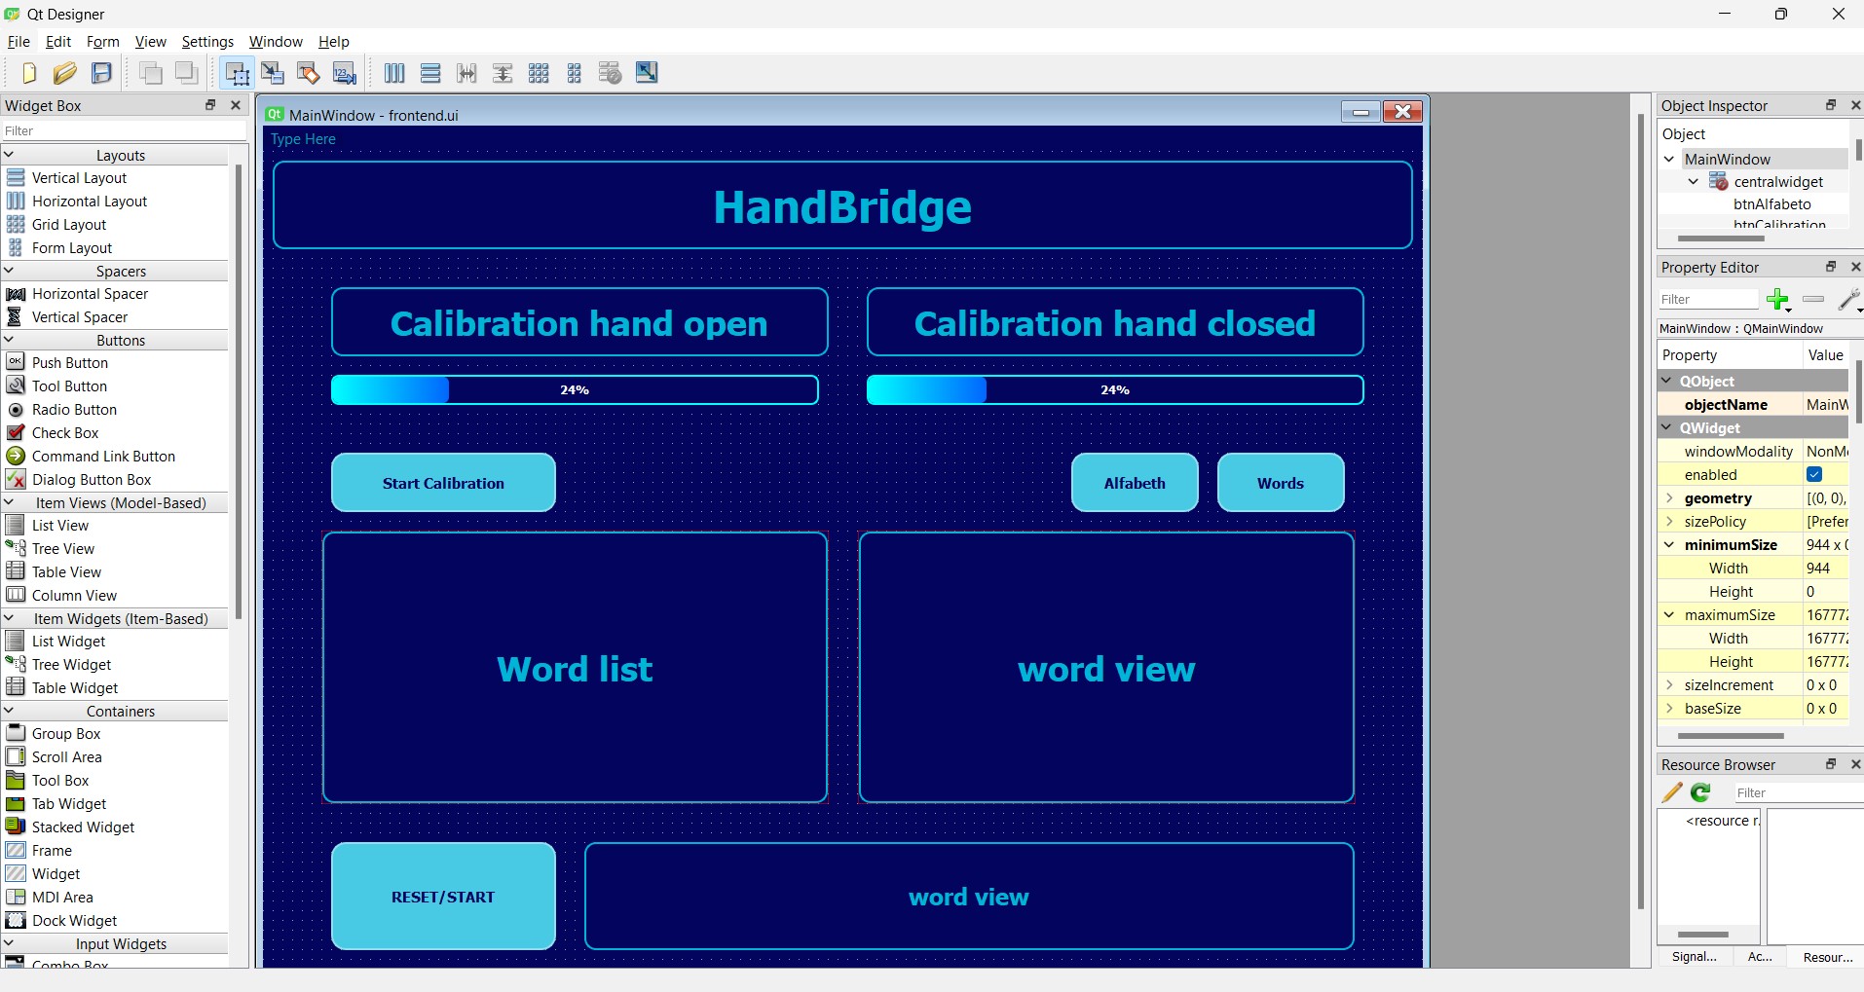The image size is (1864, 992).
Task: Open the Help menu
Action: tap(333, 42)
